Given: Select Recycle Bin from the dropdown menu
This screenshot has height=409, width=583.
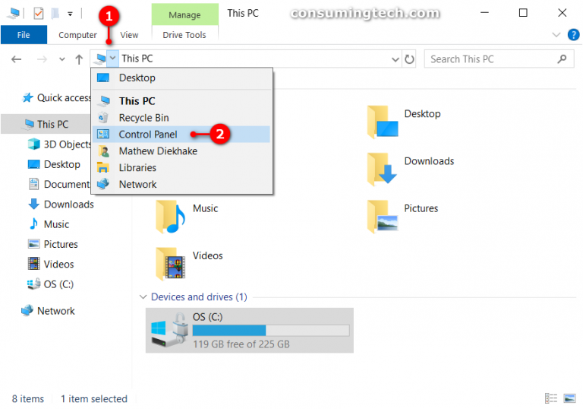Looking at the screenshot, I should coord(182,118).
